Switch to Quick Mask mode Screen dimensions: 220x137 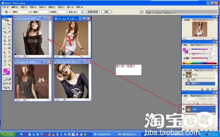(x=9, y=79)
